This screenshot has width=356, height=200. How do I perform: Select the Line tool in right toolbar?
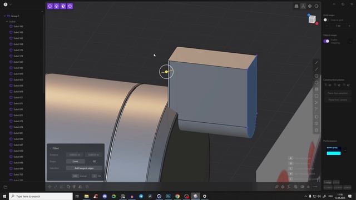click(x=317, y=63)
